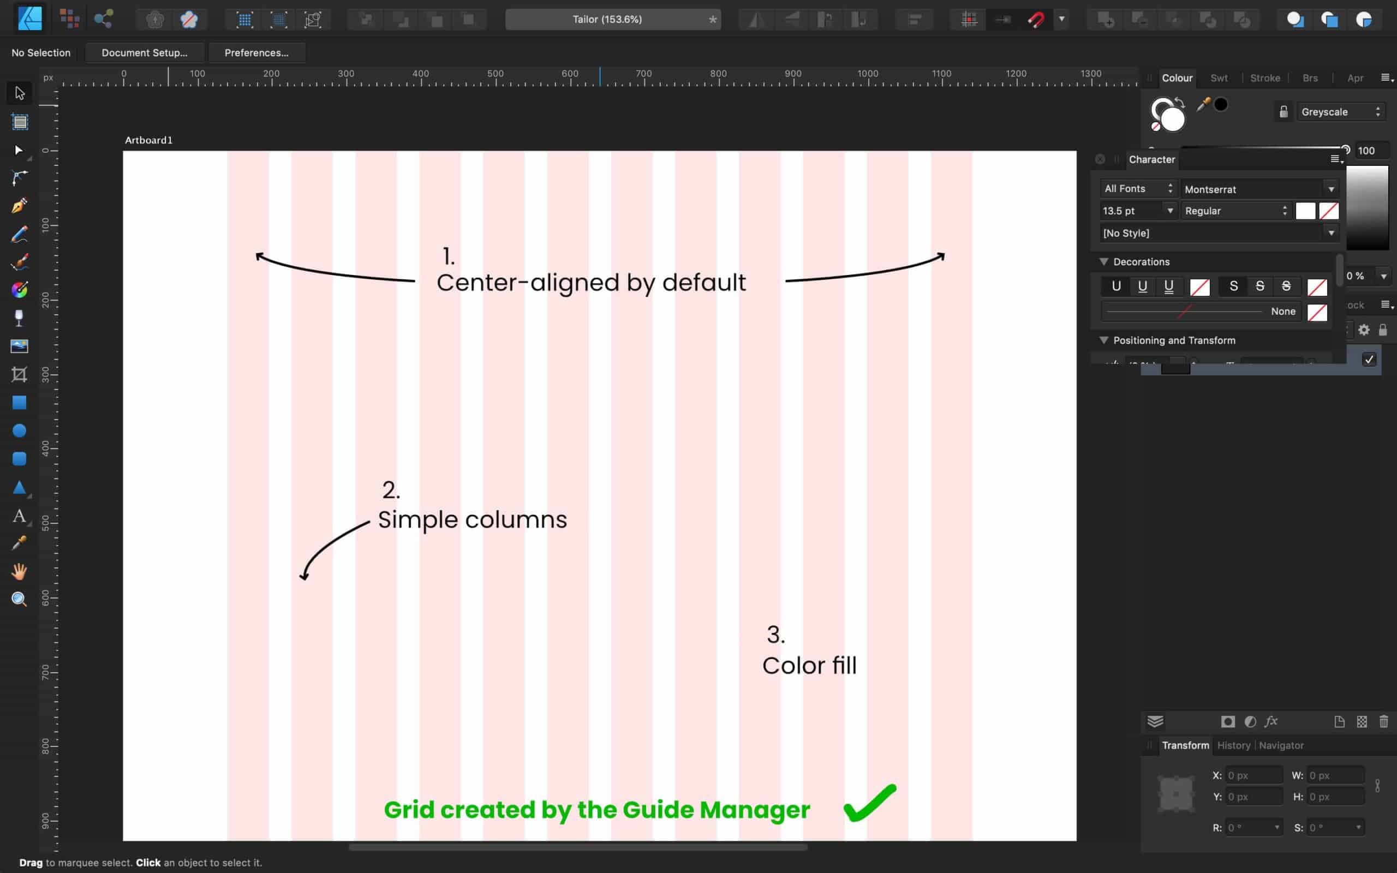Select the Colour Picker eyedropper tool
Image resolution: width=1397 pixels, height=873 pixels.
(x=19, y=543)
